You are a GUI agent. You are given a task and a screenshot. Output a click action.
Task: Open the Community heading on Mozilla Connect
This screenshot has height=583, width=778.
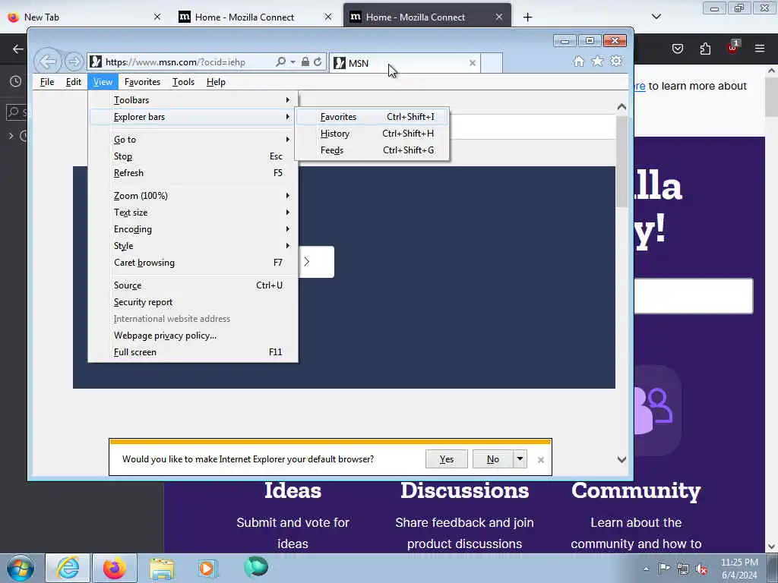coord(636,491)
